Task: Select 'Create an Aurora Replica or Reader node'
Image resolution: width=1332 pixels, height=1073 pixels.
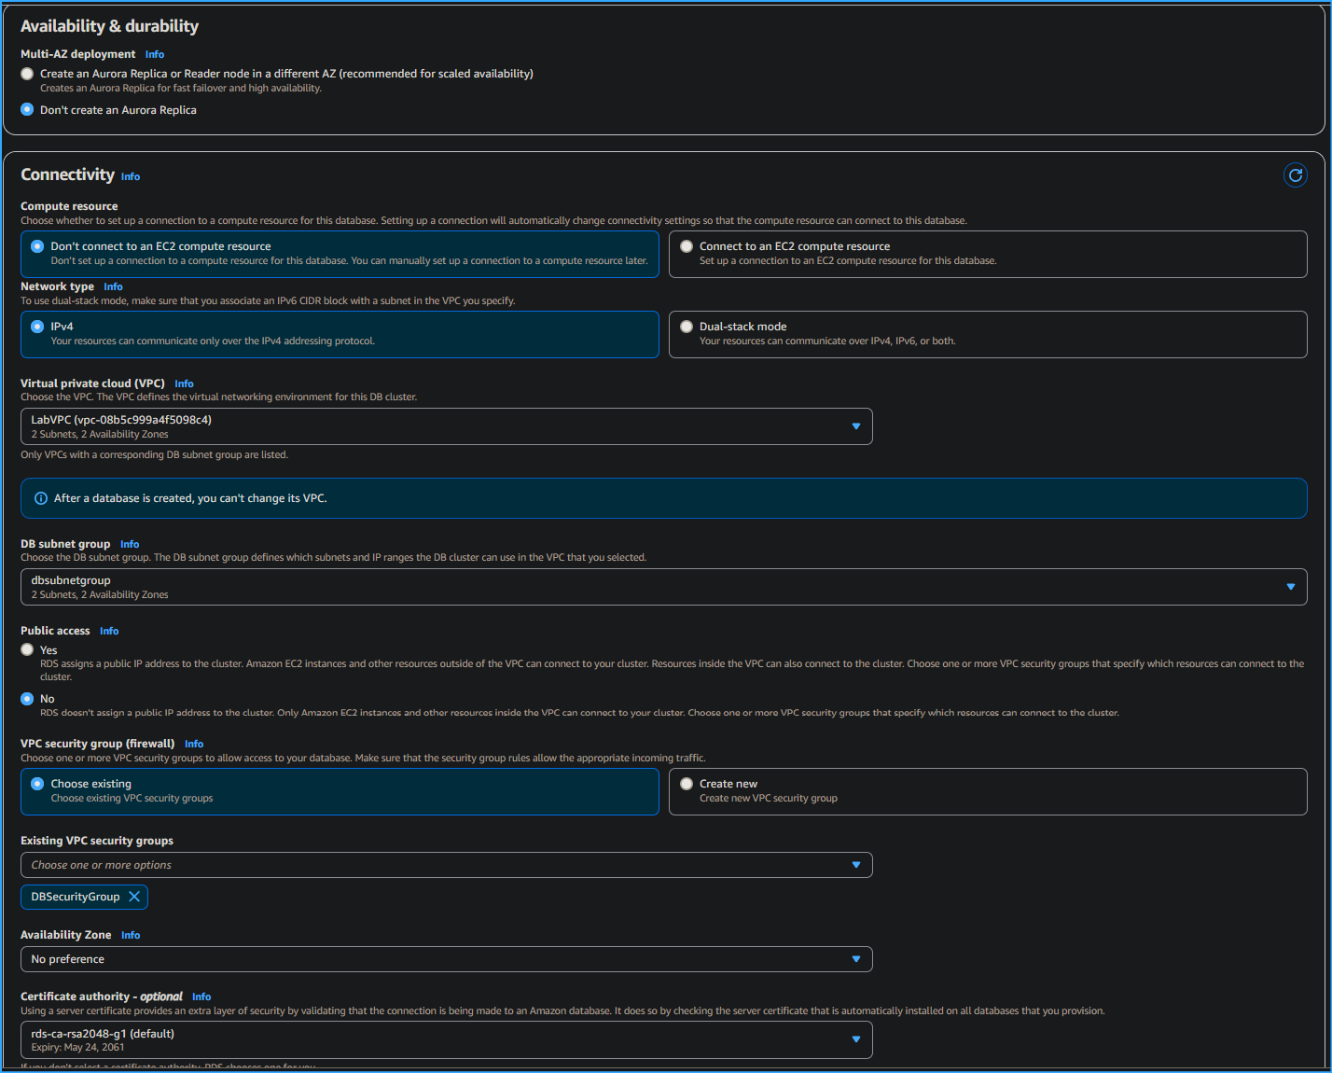Action: pos(26,73)
